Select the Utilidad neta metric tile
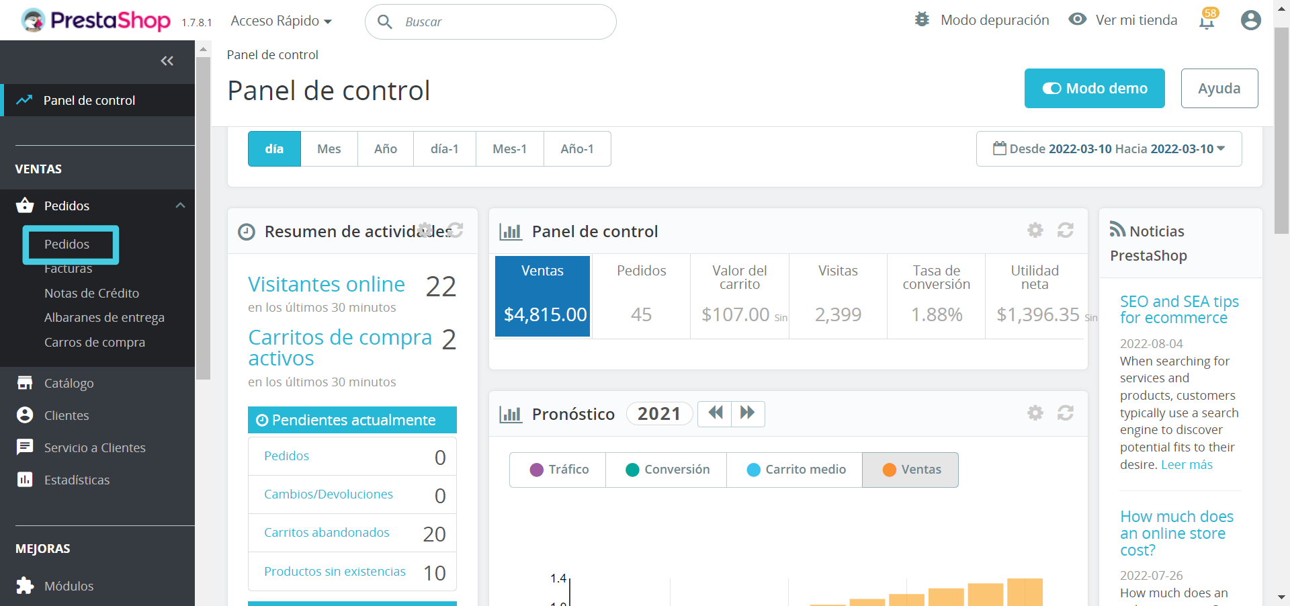 pyautogui.click(x=1035, y=296)
